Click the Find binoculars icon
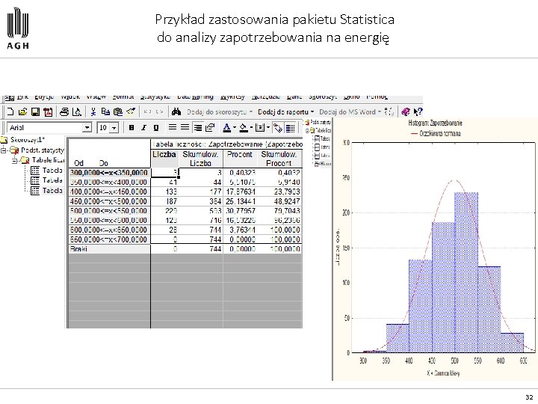The image size is (538, 404). 176,111
